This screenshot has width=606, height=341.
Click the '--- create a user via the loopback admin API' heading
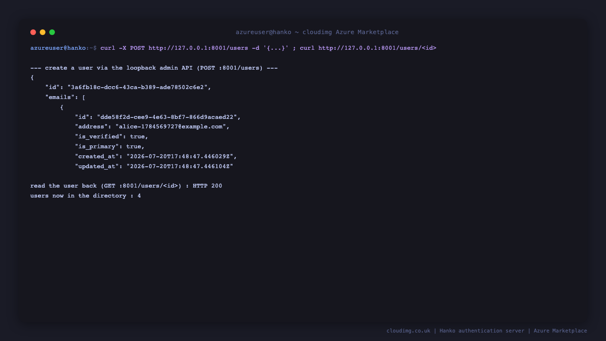point(154,68)
